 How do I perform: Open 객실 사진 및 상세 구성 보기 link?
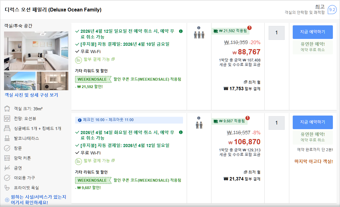coord(31,95)
